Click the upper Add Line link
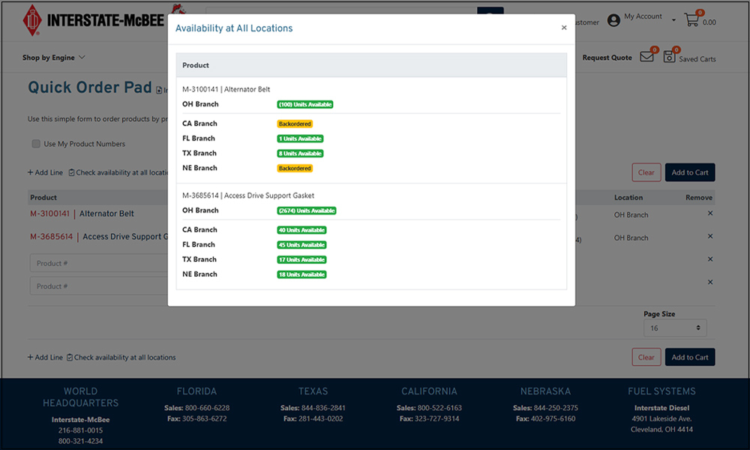This screenshot has height=450, width=750. [45, 172]
